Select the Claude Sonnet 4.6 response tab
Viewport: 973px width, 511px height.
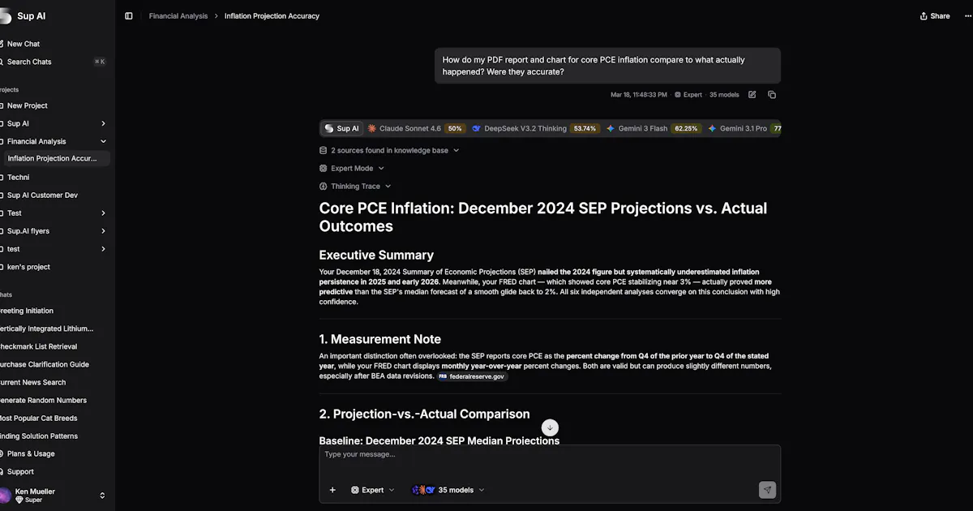(x=416, y=128)
